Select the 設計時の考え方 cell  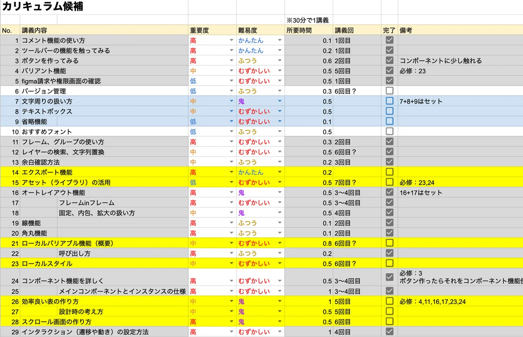(x=123, y=311)
